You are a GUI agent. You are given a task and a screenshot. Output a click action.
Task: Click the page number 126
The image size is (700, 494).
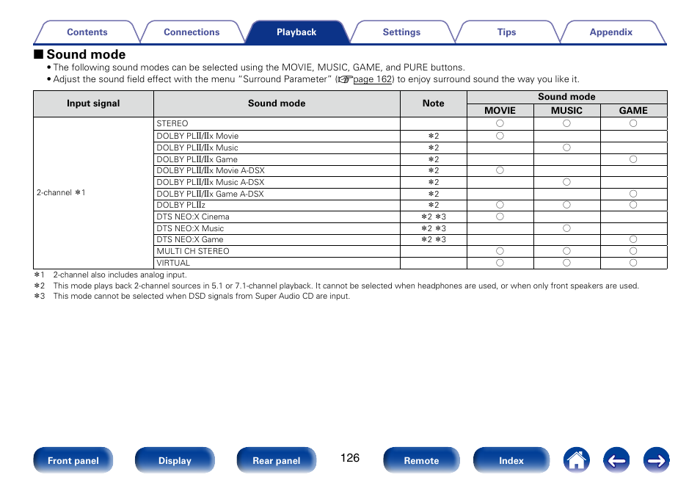pyautogui.click(x=349, y=458)
